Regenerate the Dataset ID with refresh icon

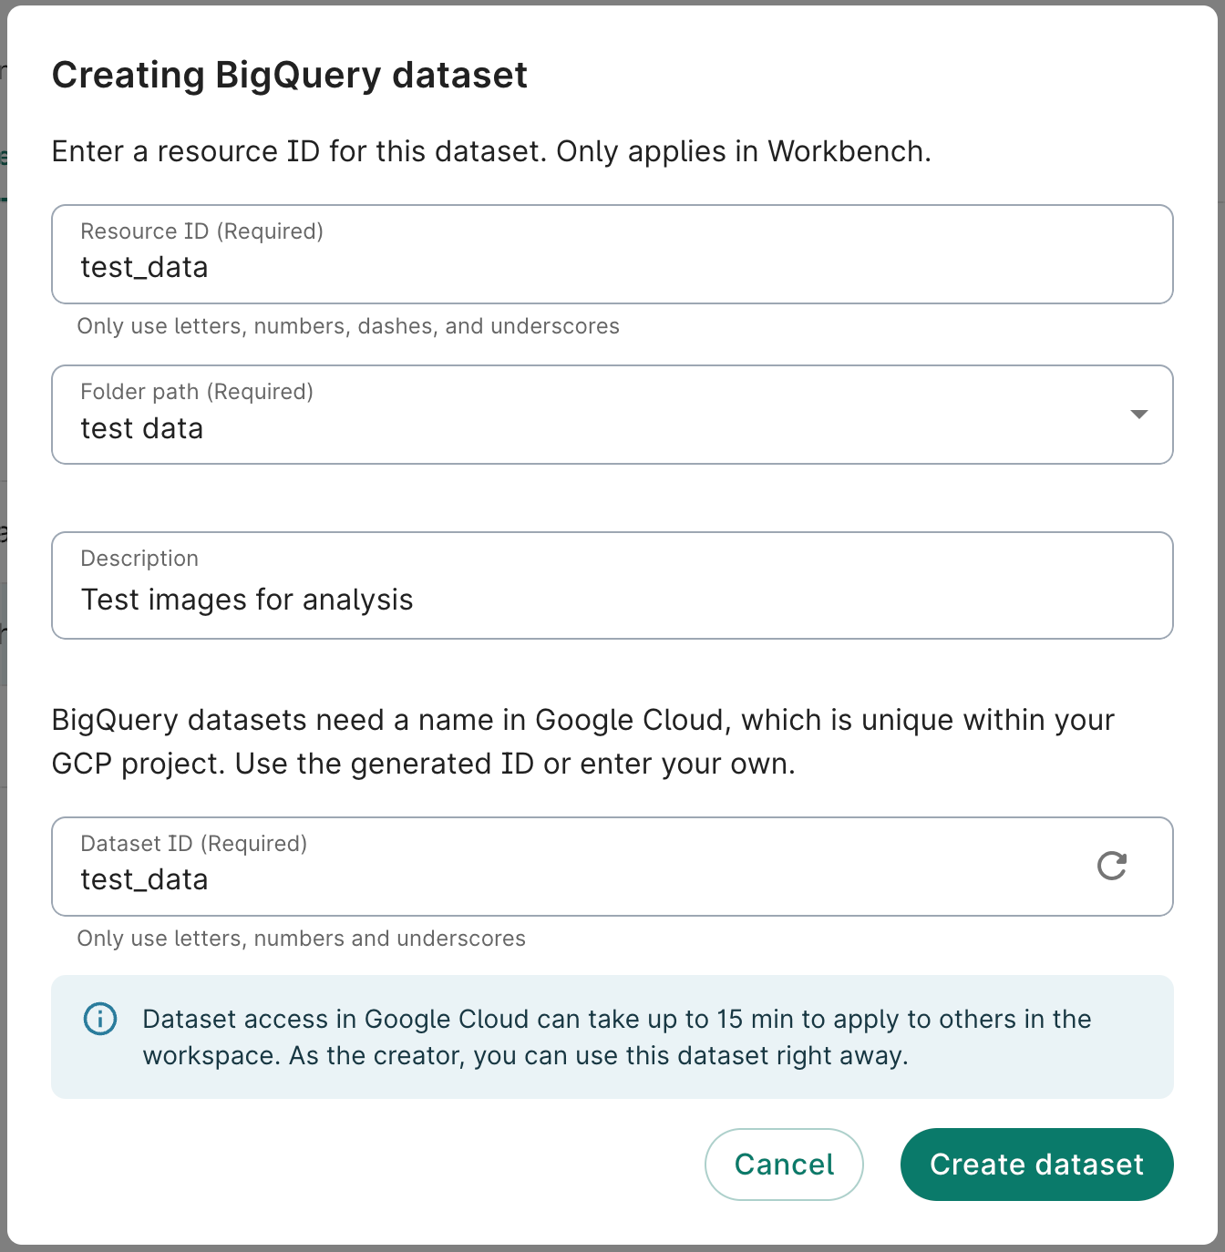(x=1112, y=866)
